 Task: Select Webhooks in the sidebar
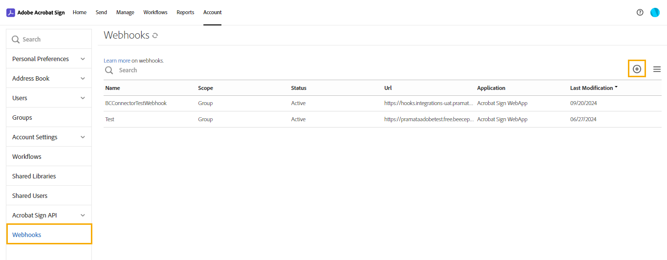pyautogui.click(x=49, y=234)
